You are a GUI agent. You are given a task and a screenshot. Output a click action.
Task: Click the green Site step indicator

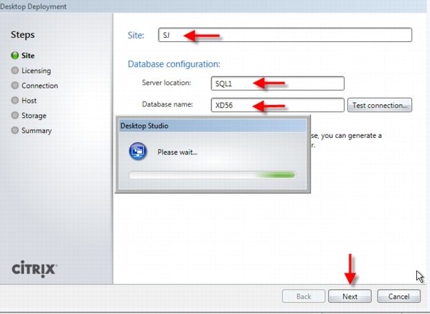14,55
